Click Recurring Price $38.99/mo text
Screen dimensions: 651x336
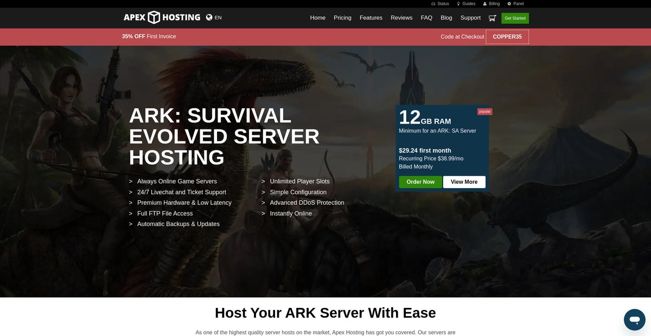(431, 159)
